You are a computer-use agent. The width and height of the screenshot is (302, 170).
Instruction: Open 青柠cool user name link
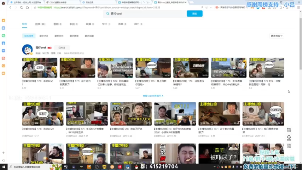coord(41,48)
